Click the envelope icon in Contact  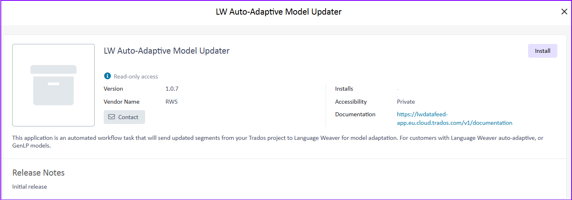tap(111, 117)
